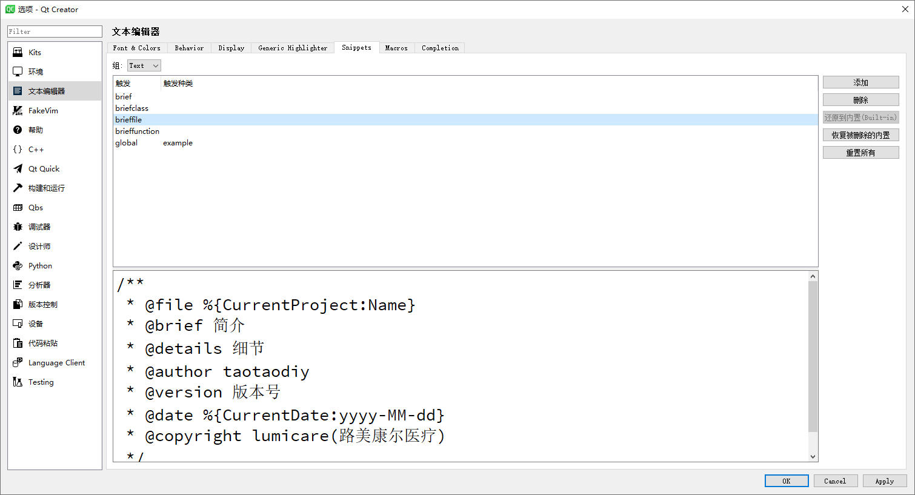The image size is (915, 495).
Task: Click into the Filter search field
Action: 55,32
